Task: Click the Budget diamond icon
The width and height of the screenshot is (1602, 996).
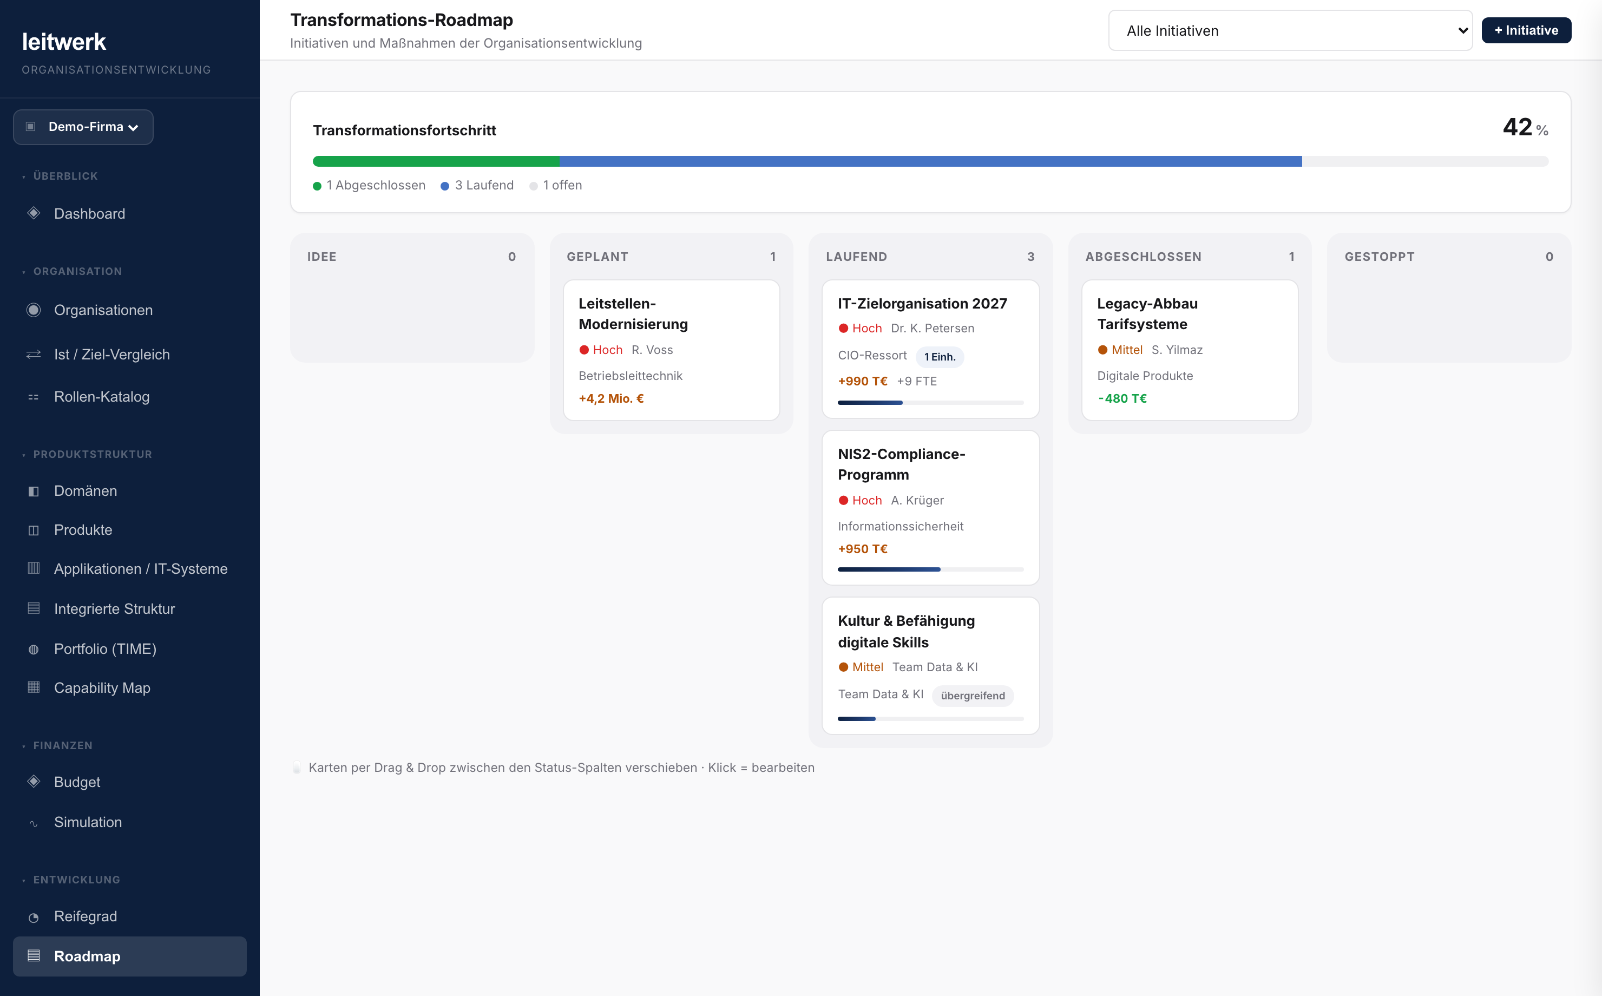Action: pos(34,781)
